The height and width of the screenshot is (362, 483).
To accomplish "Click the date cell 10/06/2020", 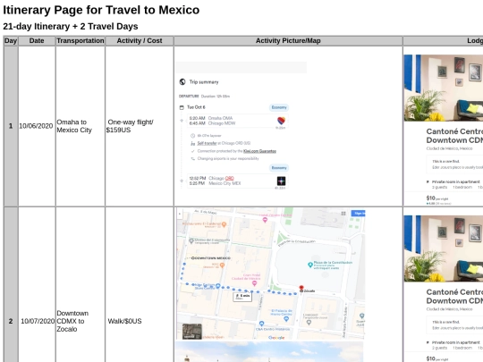I will coord(36,126).
